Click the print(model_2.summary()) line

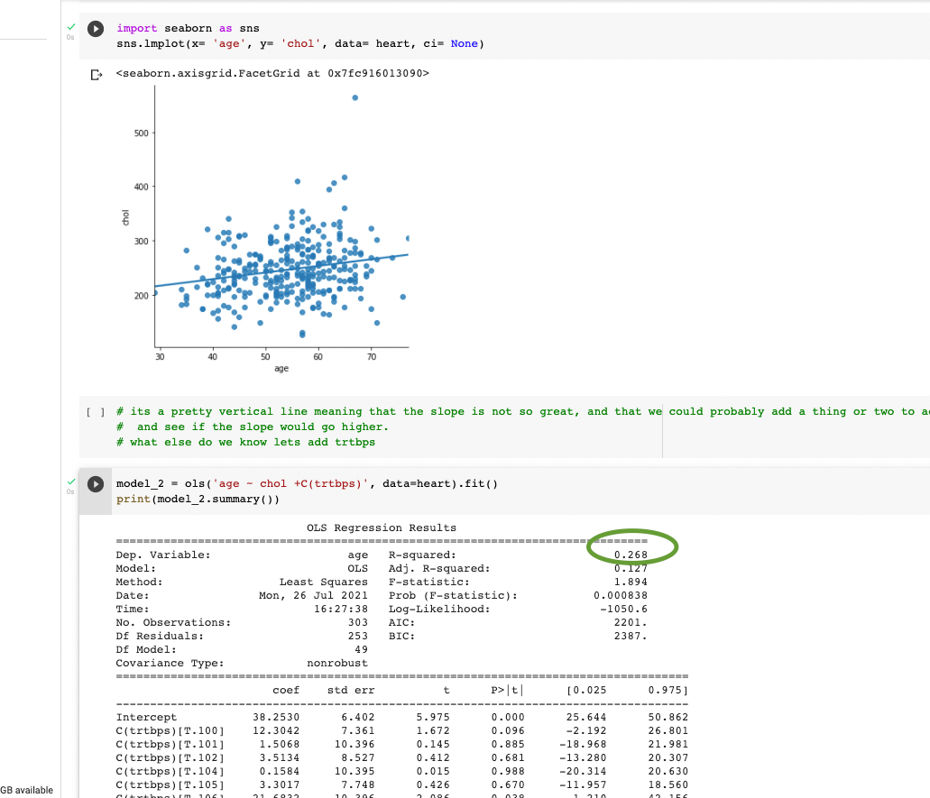198,500
